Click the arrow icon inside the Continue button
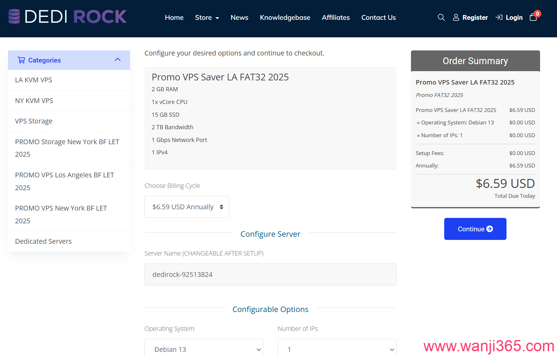 (489, 229)
